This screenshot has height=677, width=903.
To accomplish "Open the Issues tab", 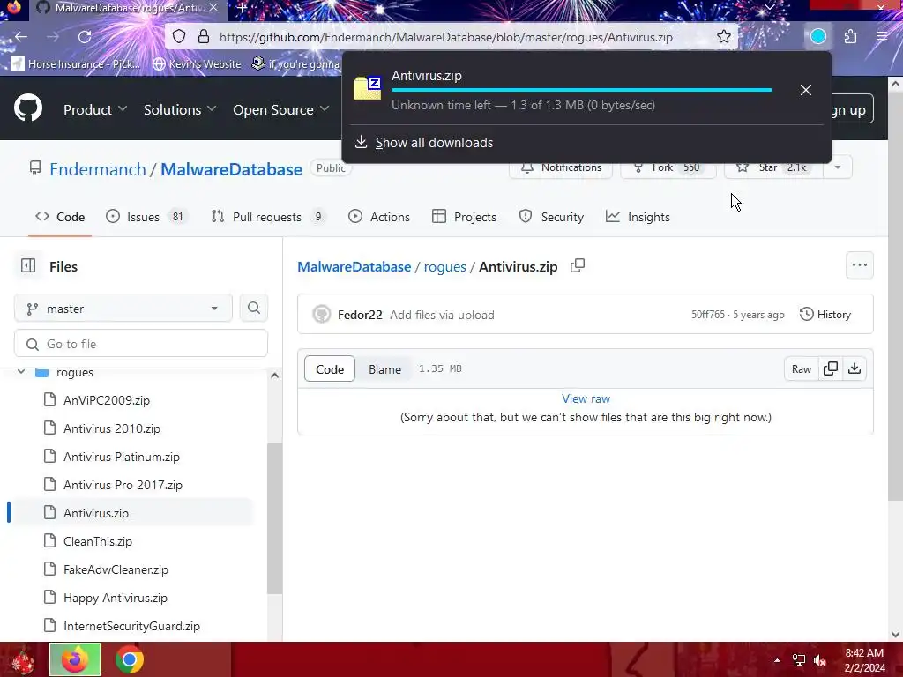I will point(146,217).
